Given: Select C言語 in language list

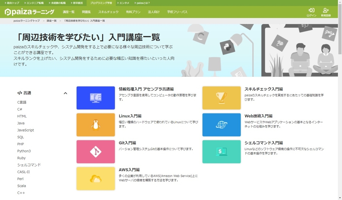Looking at the screenshot, I should click(22, 102).
